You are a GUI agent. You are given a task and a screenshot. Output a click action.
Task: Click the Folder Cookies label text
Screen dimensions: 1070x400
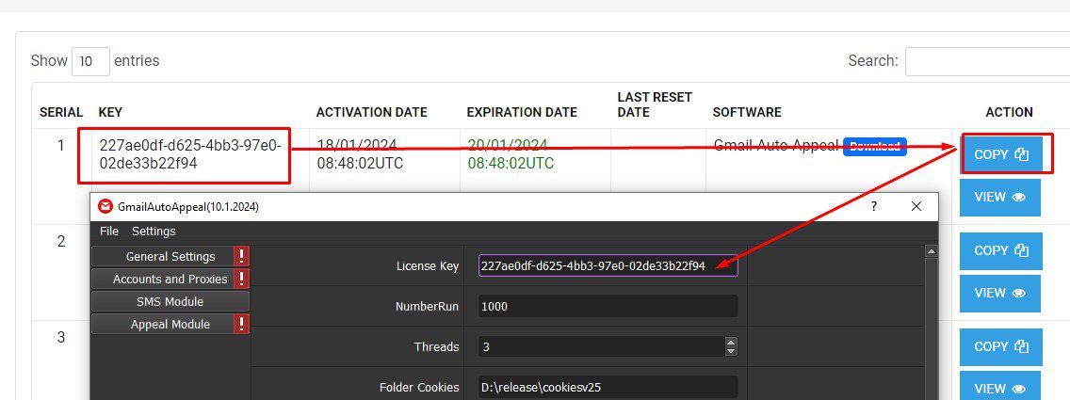coord(419,387)
